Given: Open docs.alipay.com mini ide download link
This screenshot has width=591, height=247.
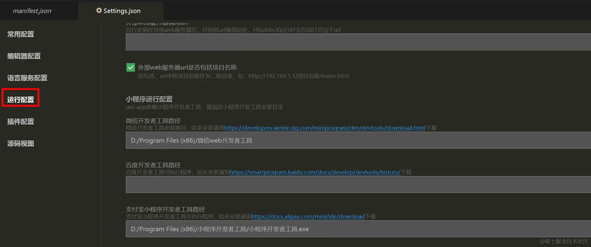Looking at the screenshot, I should point(308,217).
